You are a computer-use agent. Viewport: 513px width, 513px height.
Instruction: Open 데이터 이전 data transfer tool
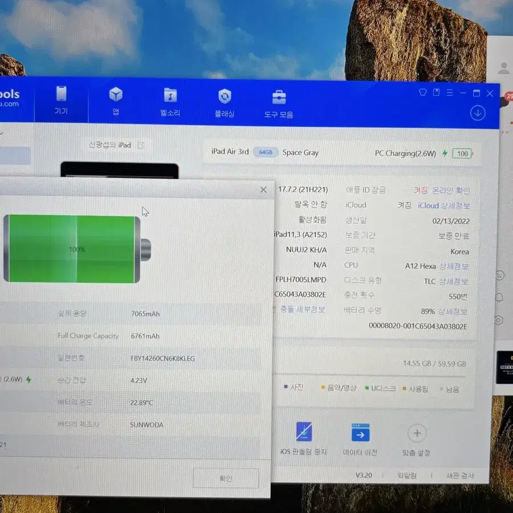[x=360, y=433]
